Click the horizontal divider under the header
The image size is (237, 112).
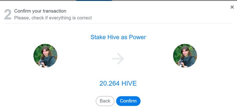[x=118, y=23]
